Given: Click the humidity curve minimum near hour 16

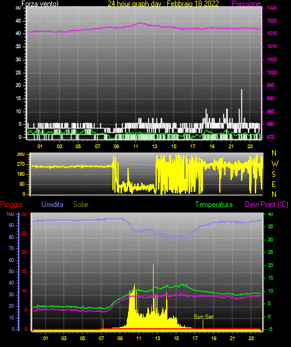Looking at the screenshot, I should pos(184,239).
